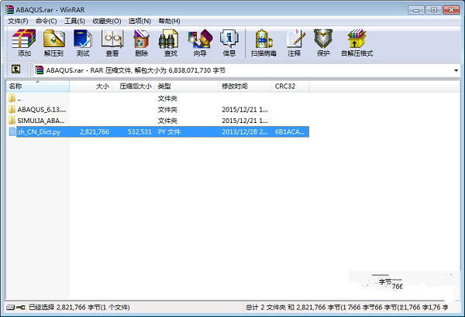Image resolution: width=465 pixels, height=317 pixels.
Task: Click packed size value 532,531
Action: 139,132
